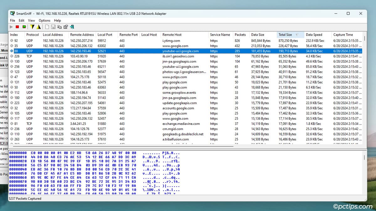Sort packets by the Protocol column
The width and height of the screenshot is (376, 211).
(33, 34)
